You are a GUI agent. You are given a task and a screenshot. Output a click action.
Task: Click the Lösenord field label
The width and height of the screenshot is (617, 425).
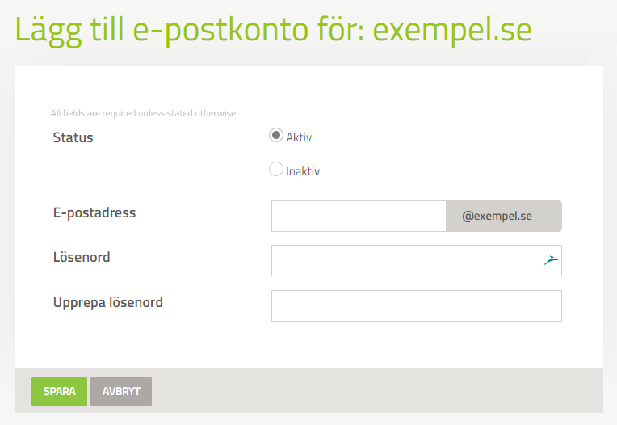point(82,257)
